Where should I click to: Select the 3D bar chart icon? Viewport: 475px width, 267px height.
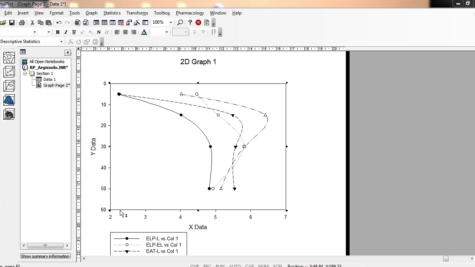tap(9, 114)
